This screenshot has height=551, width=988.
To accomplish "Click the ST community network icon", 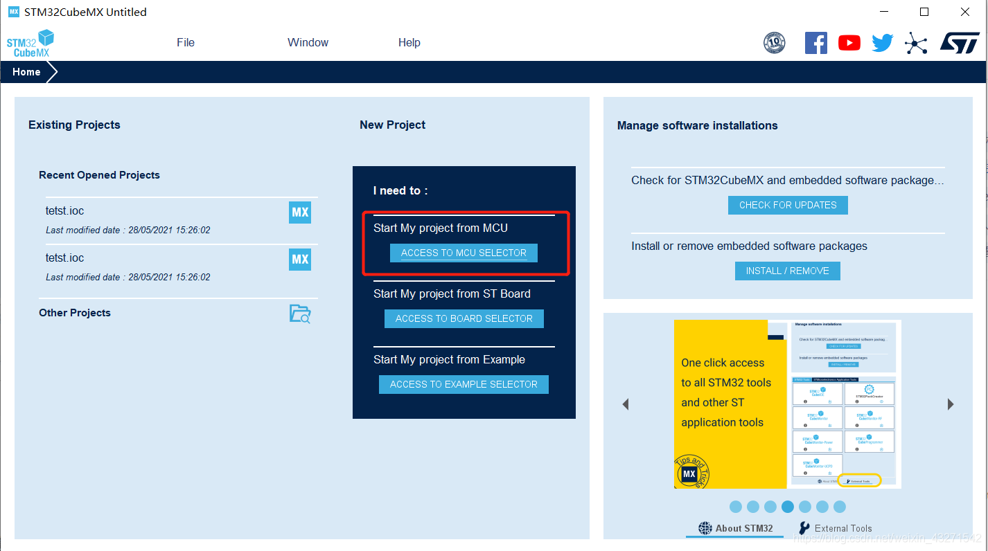I will [916, 44].
